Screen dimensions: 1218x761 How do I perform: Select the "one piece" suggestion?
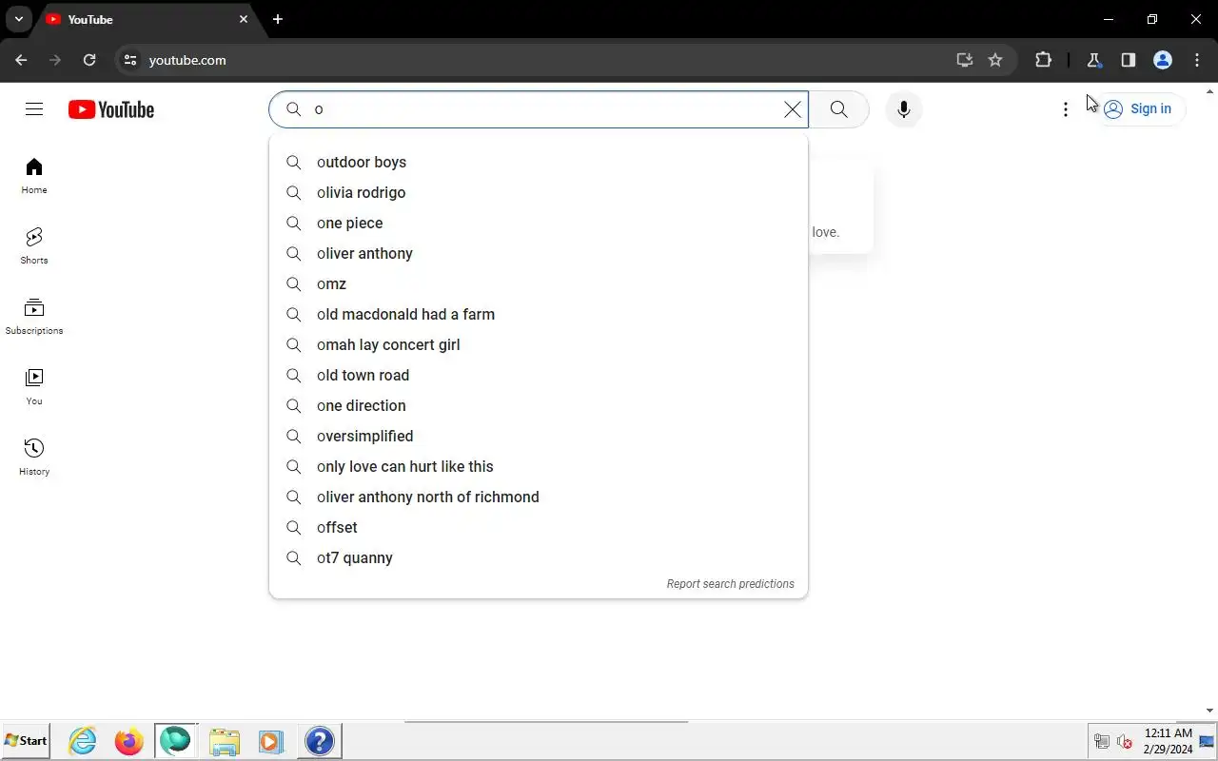[x=539, y=223]
